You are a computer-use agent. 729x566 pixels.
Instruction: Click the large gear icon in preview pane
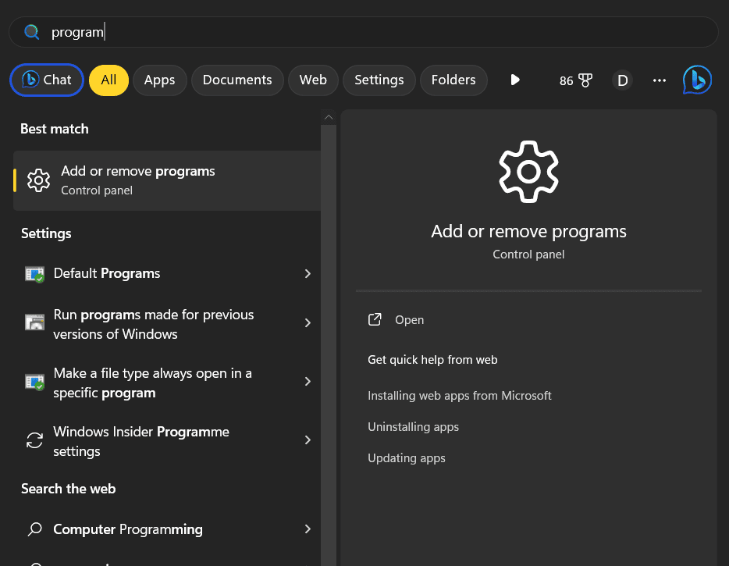coord(528,172)
